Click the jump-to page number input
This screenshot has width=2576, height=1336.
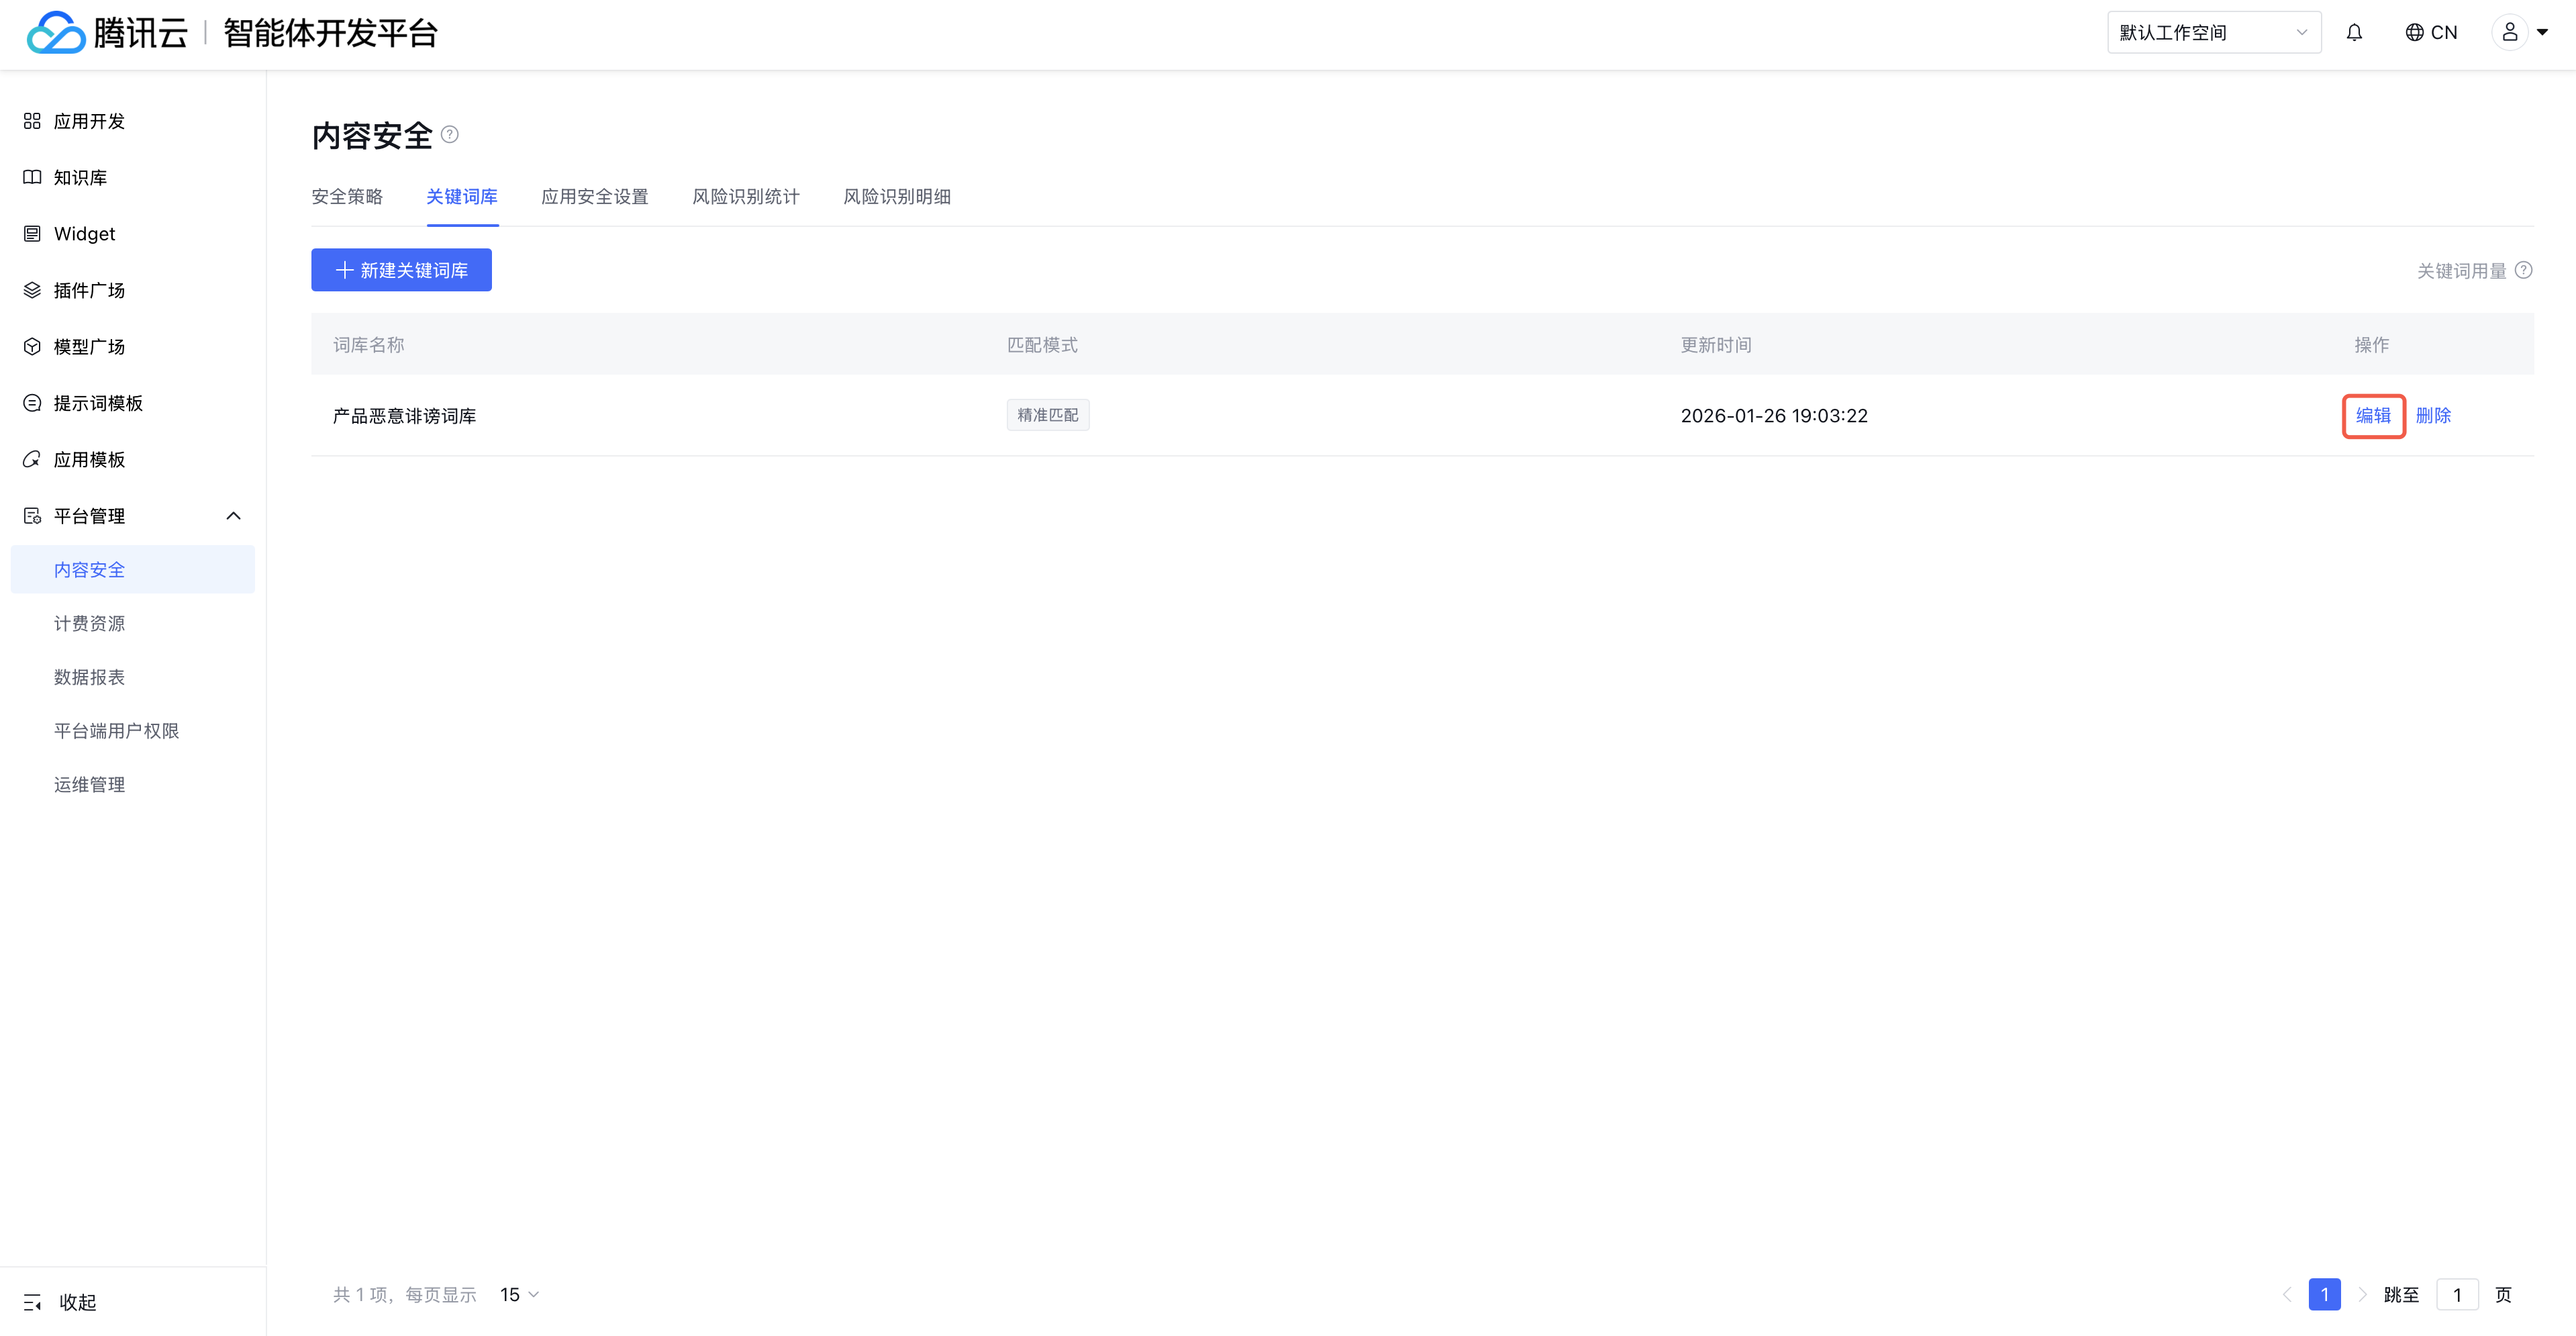tap(2457, 1295)
